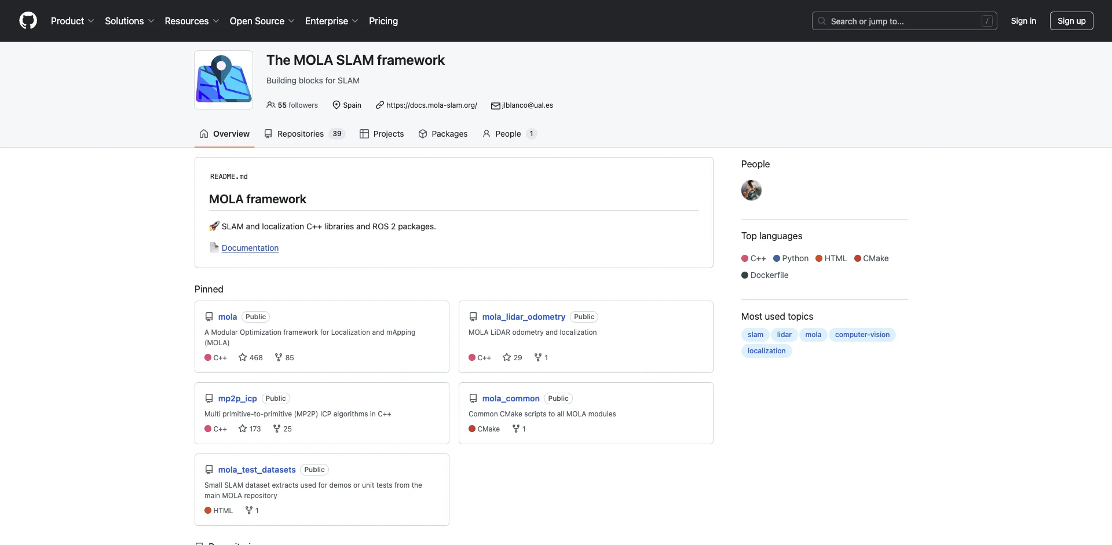View the 173 stars of mp2p_icp
1112x545 pixels.
tap(250, 429)
